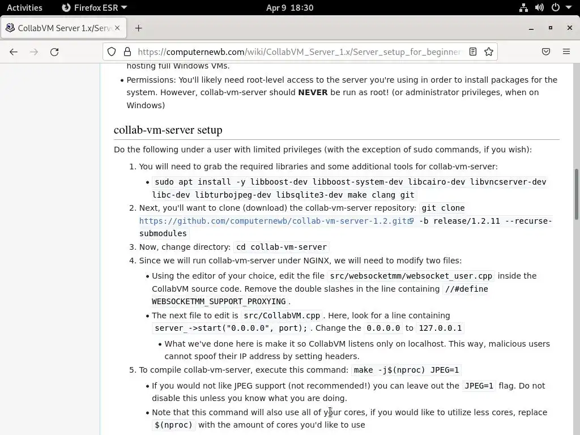The width and height of the screenshot is (580, 435).
Task: Click the 'server_->start("0.0.0.0", port);' code
Action: point(231,328)
